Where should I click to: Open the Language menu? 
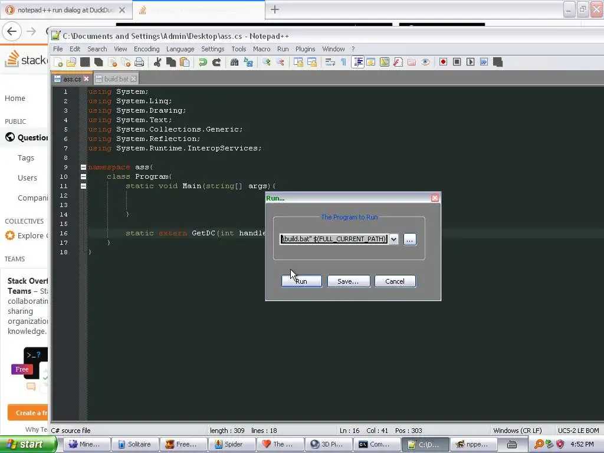pos(180,49)
